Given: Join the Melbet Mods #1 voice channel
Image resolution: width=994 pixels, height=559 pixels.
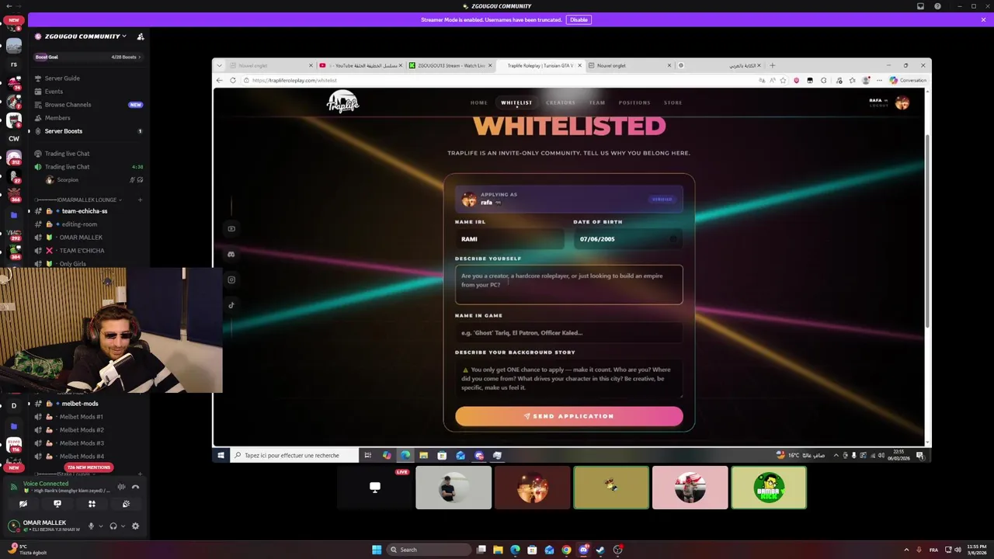Looking at the screenshot, I should (81, 417).
